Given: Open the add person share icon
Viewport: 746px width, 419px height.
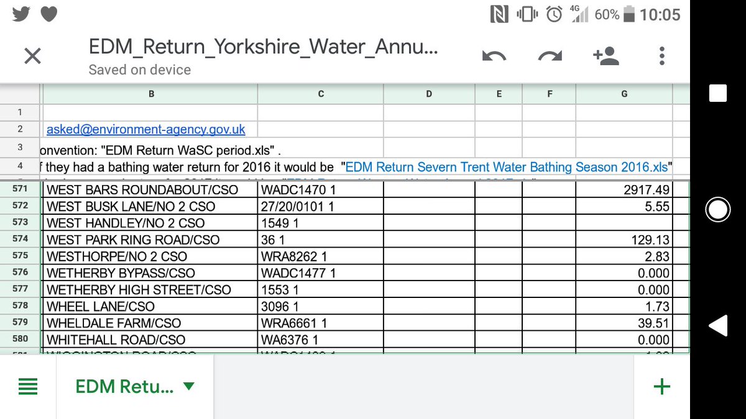Looking at the screenshot, I should coord(606,56).
